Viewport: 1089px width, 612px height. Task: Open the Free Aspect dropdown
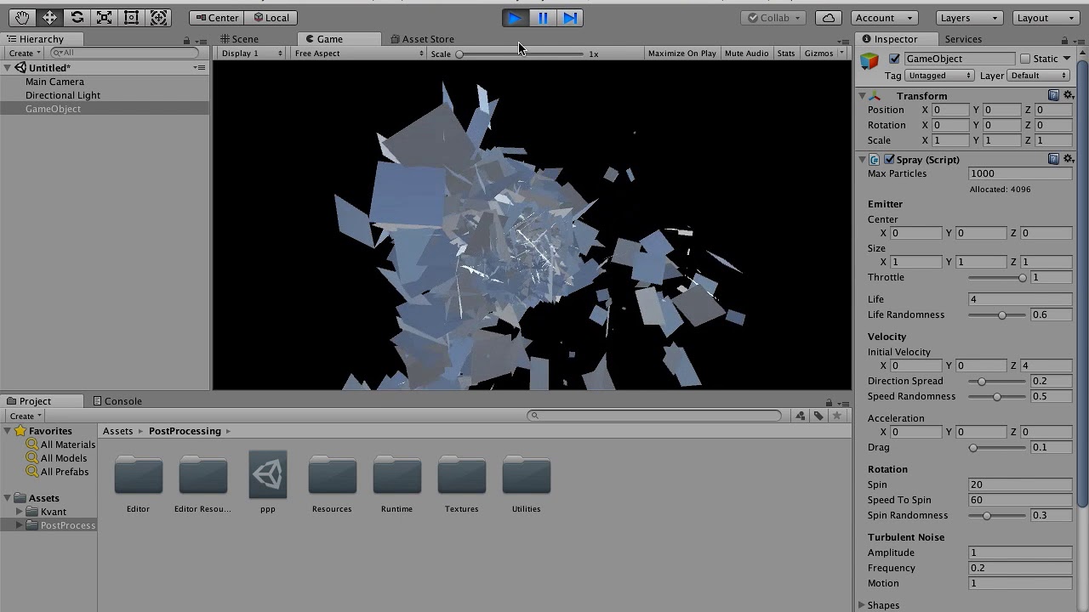[358, 54]
